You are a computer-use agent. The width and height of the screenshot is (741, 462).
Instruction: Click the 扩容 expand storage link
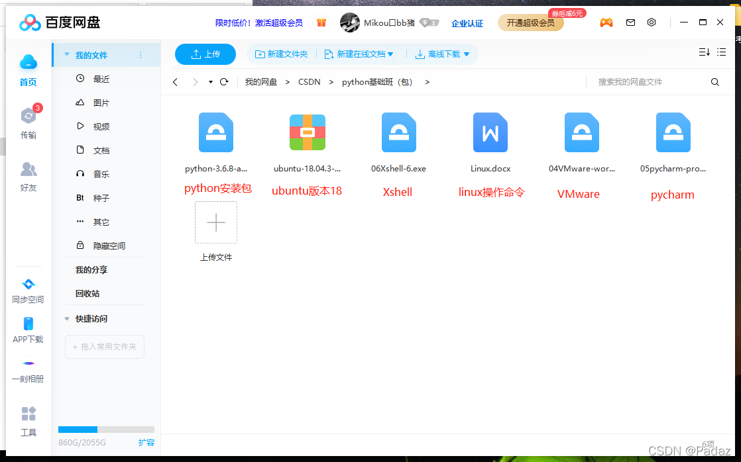point(146,443)
